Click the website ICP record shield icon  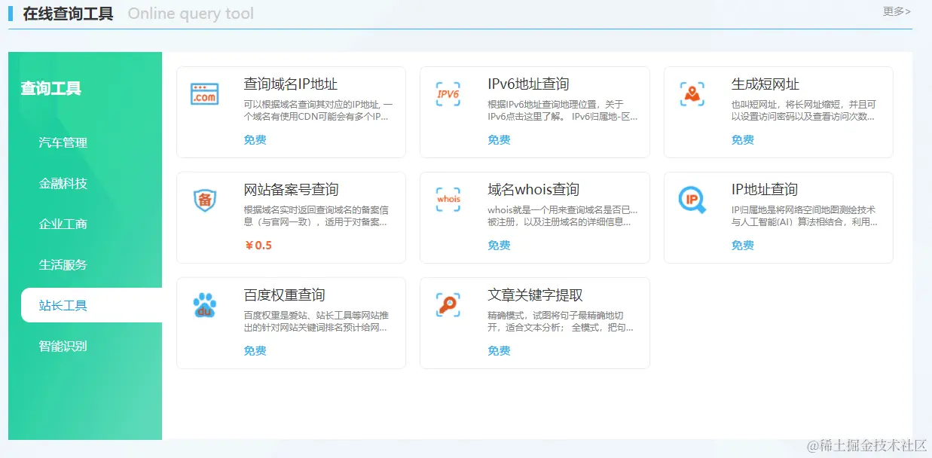click(204, 200)
